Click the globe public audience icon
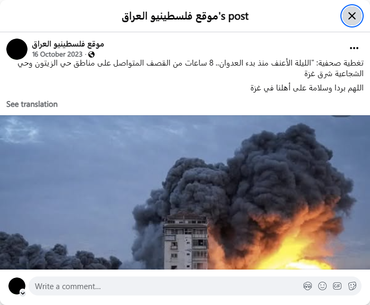Image resolution: width=370 pixels, height=305 pixels. (91, 54)
